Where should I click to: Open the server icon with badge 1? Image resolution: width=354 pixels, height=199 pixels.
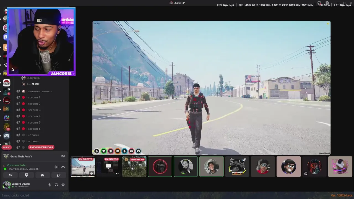coord(7,91)
